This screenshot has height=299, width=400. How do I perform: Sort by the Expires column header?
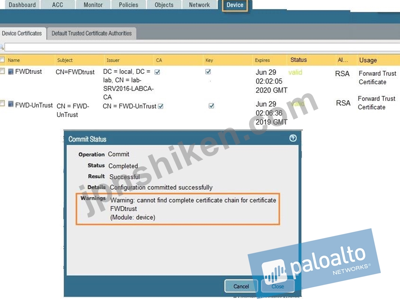tap(262, 60)
